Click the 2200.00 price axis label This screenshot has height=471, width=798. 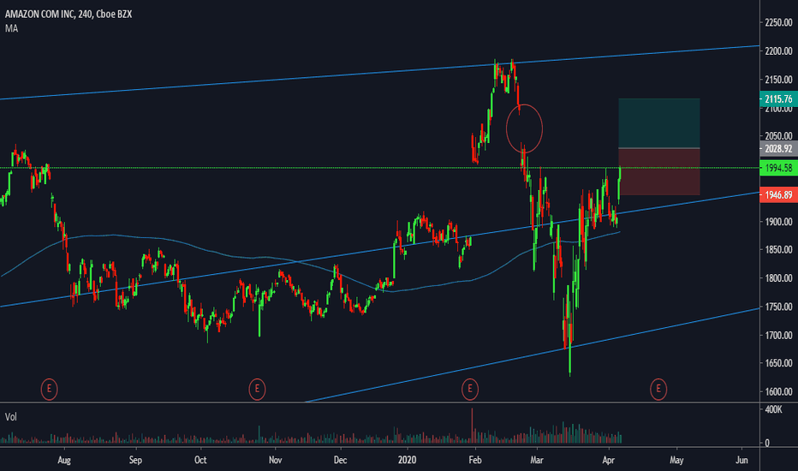[778, 51]
